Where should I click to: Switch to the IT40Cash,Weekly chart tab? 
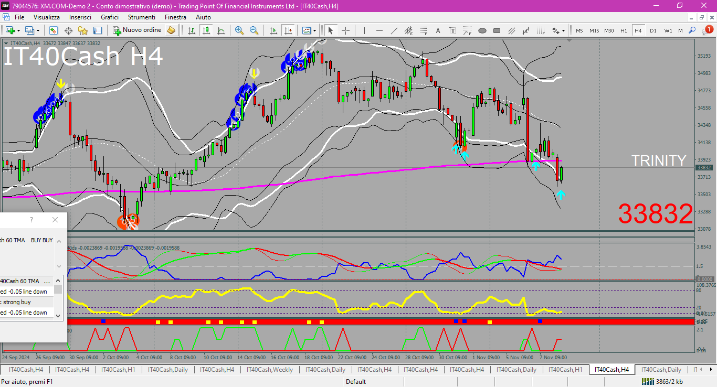[269, 370]
